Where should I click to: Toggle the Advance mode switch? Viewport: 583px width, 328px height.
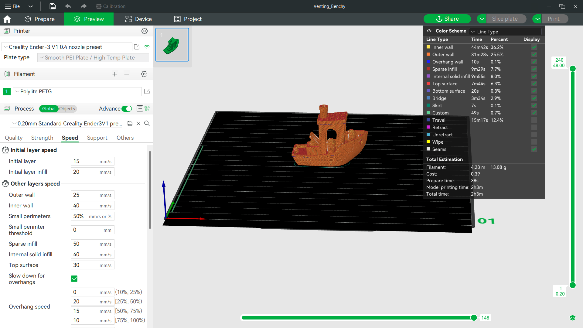pos(127,109)
